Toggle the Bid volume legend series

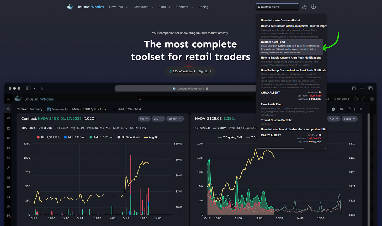coord(48,137)
